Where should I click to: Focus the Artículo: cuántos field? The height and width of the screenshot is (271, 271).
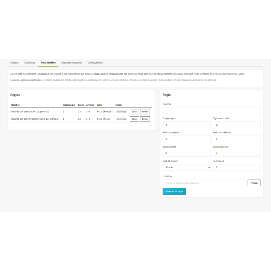click(x=237, y=139)
